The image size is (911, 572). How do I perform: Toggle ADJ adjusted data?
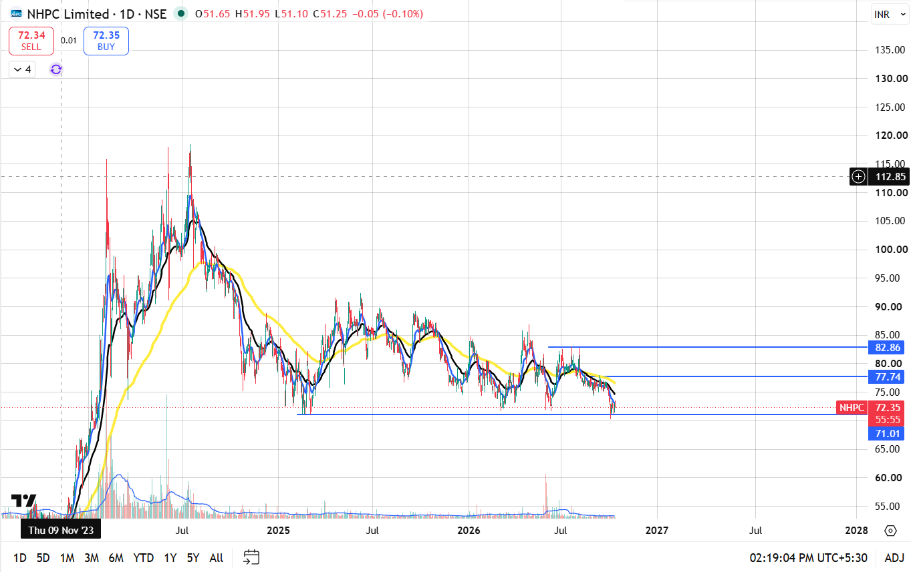coord(894,558)
